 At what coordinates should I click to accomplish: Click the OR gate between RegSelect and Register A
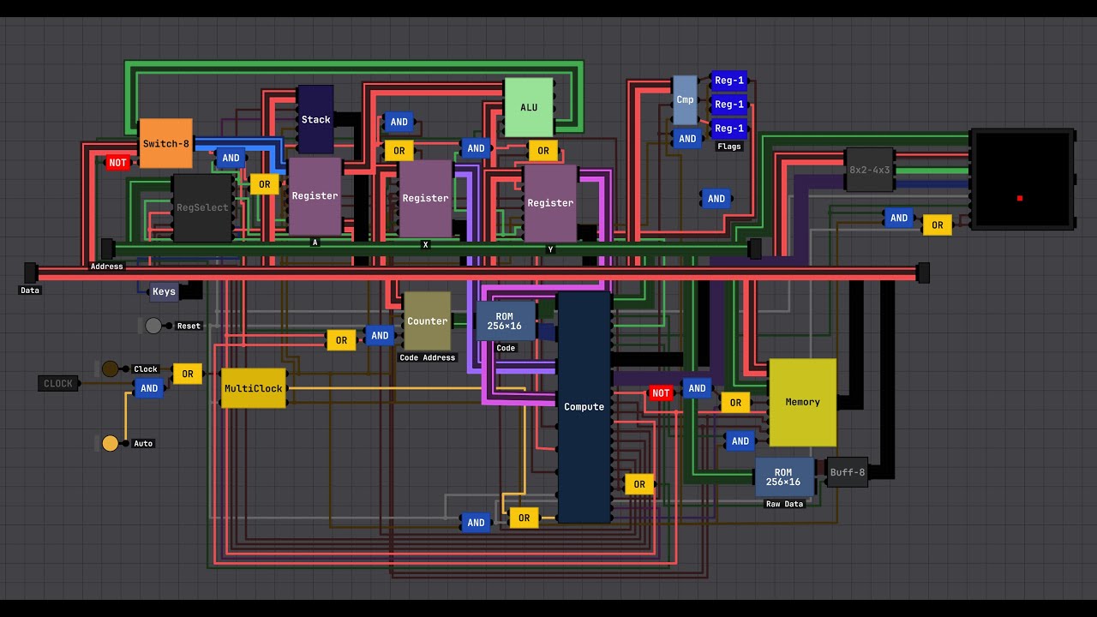(x=264, y=184)
